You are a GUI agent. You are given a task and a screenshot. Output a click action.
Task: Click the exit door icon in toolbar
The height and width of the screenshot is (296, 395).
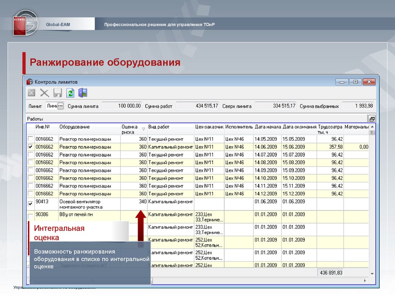pyautogui.click(x=83, y=93)
